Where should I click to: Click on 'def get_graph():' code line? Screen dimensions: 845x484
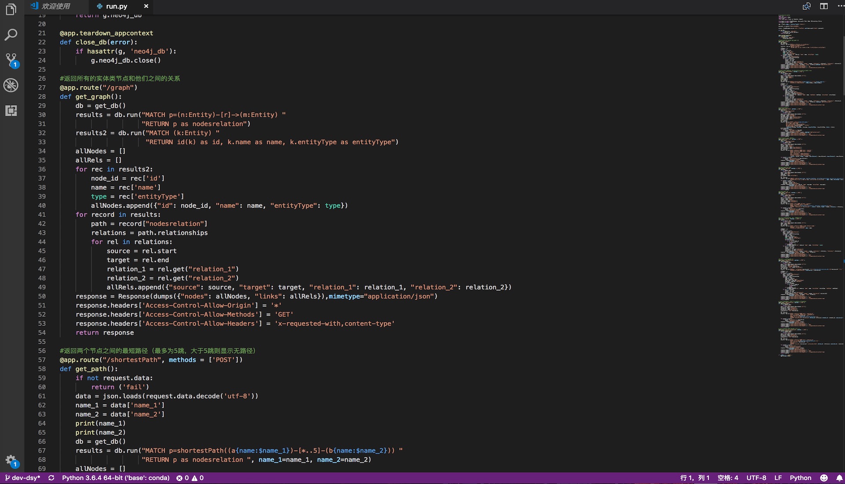91,97
